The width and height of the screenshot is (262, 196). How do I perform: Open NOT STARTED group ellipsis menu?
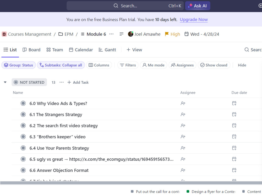pos(62,82)
